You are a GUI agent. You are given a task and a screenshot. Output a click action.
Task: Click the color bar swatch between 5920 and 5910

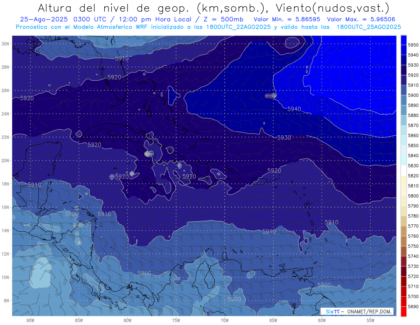(404, 80)
